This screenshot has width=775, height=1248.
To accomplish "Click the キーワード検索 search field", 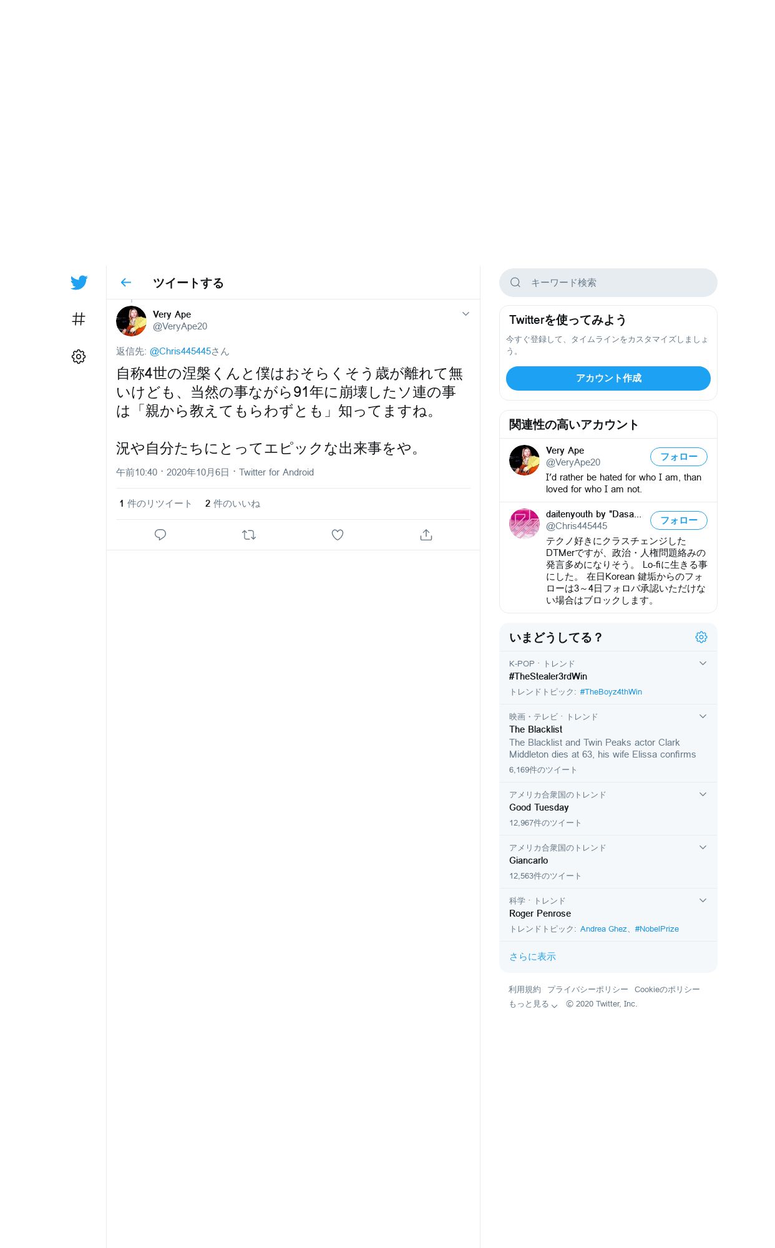I will [x=608, y=283].
